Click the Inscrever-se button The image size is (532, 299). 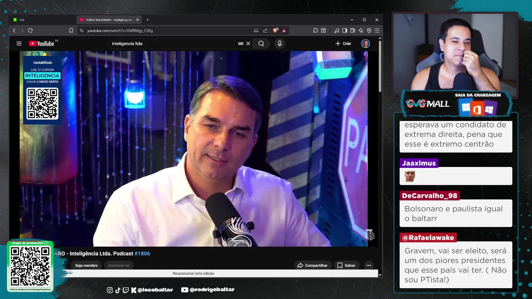[119, 265]
